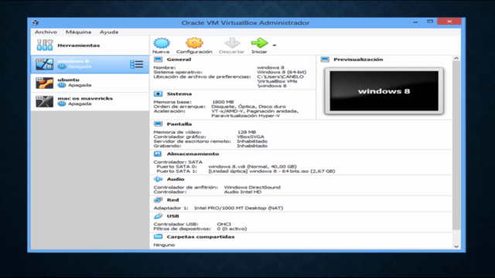Click the Puerto SATA 1 optical drive value

coord(271,171)
